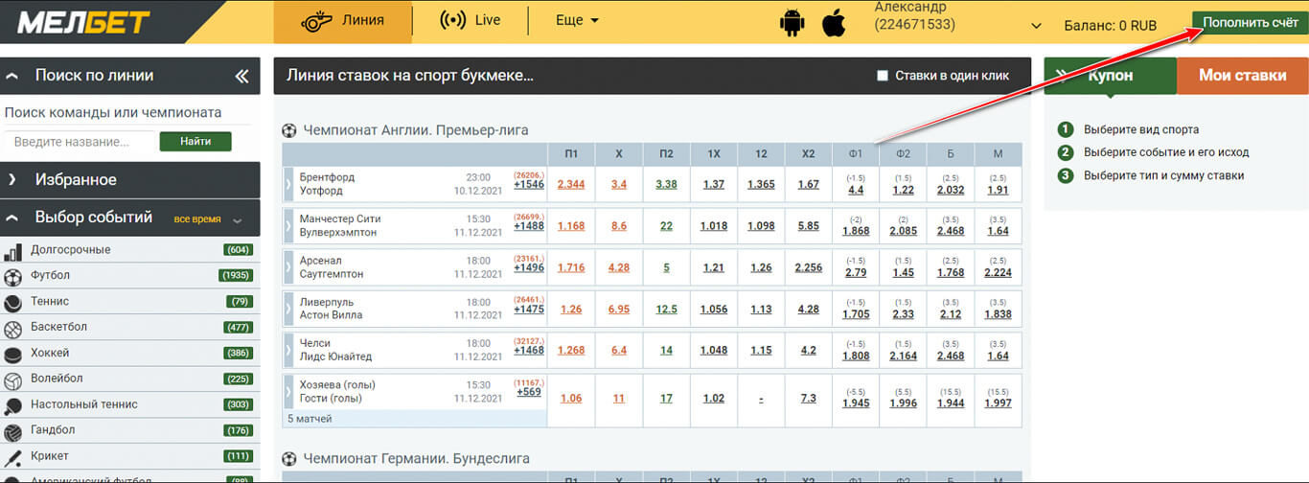Open the Android app download icon
The height and width of the screenshot is (483, 1309).
(792, 22)
